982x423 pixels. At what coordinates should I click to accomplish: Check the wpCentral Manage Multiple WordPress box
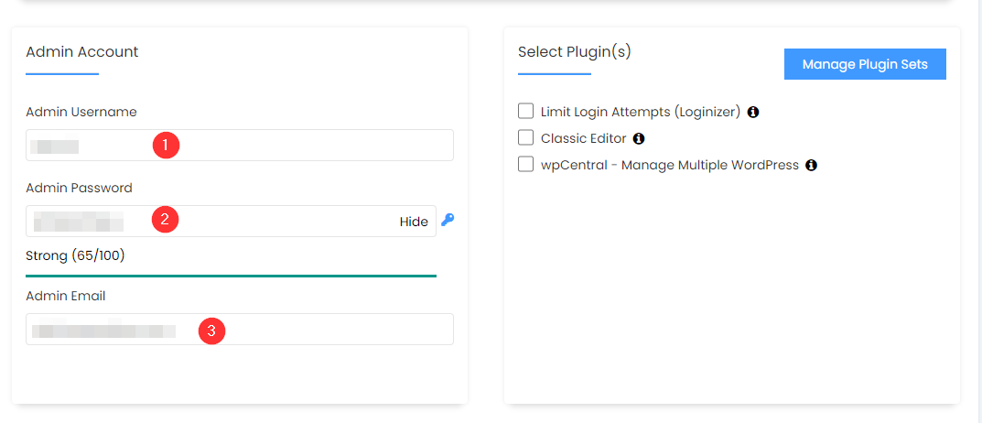(526, 165)
